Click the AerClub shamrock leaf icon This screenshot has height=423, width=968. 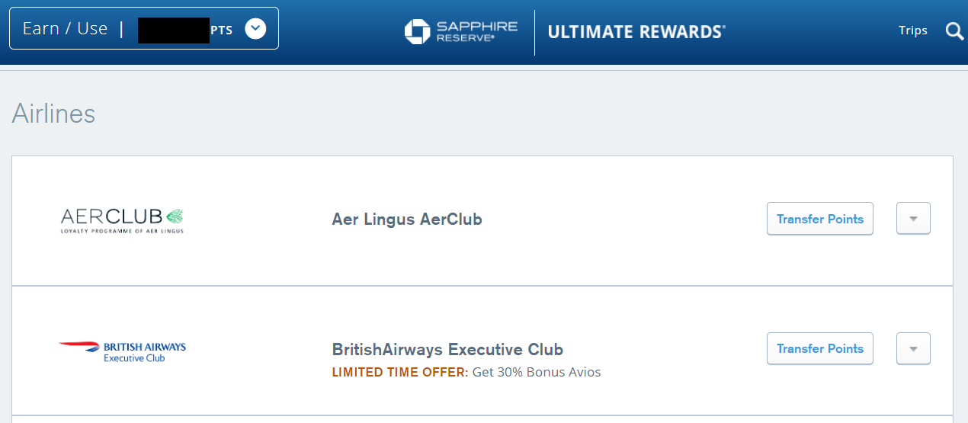click(x=174, y=216)
